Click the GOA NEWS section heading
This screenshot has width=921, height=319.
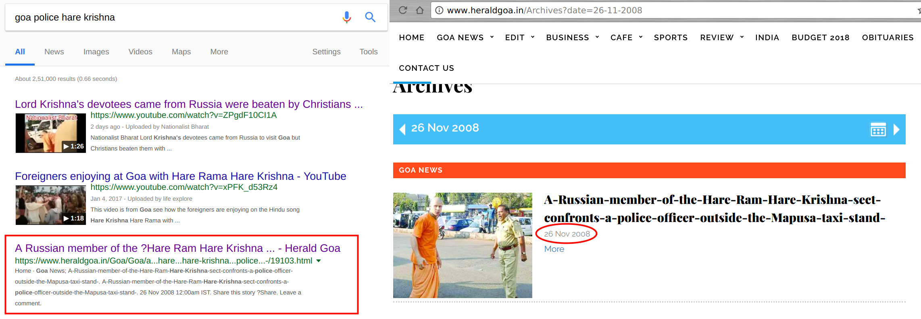tap(421, 170)
